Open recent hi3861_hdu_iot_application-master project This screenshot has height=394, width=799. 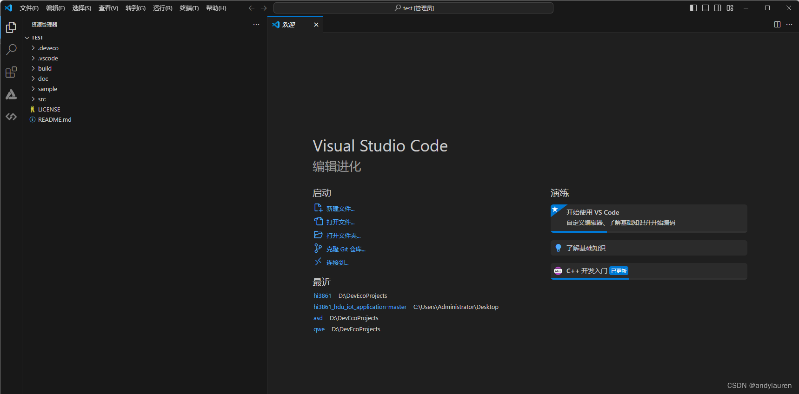[360, 307]
